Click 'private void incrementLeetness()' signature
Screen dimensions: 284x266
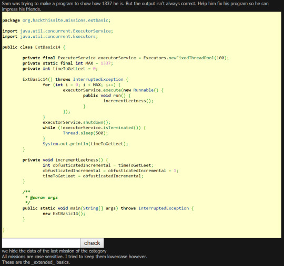click(x=65, y=160)
